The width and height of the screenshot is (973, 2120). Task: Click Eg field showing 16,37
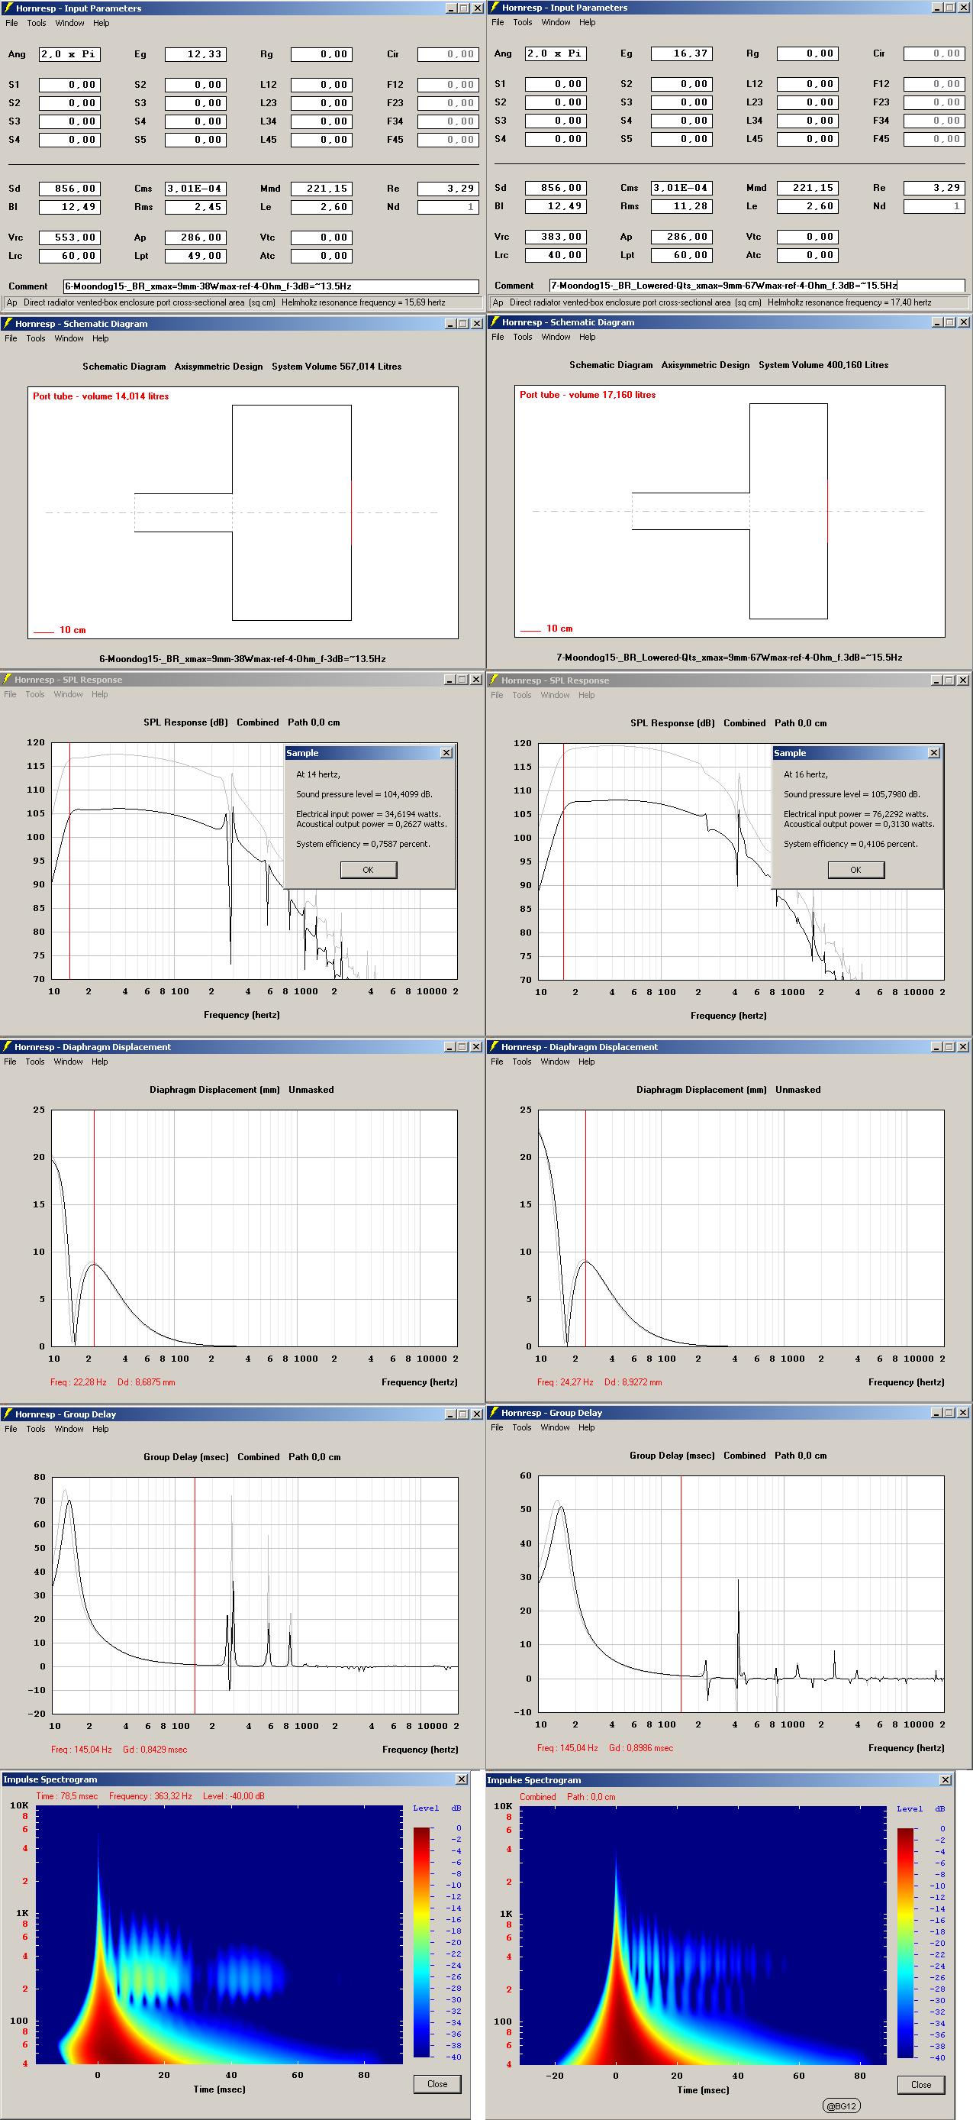(681, 53)
